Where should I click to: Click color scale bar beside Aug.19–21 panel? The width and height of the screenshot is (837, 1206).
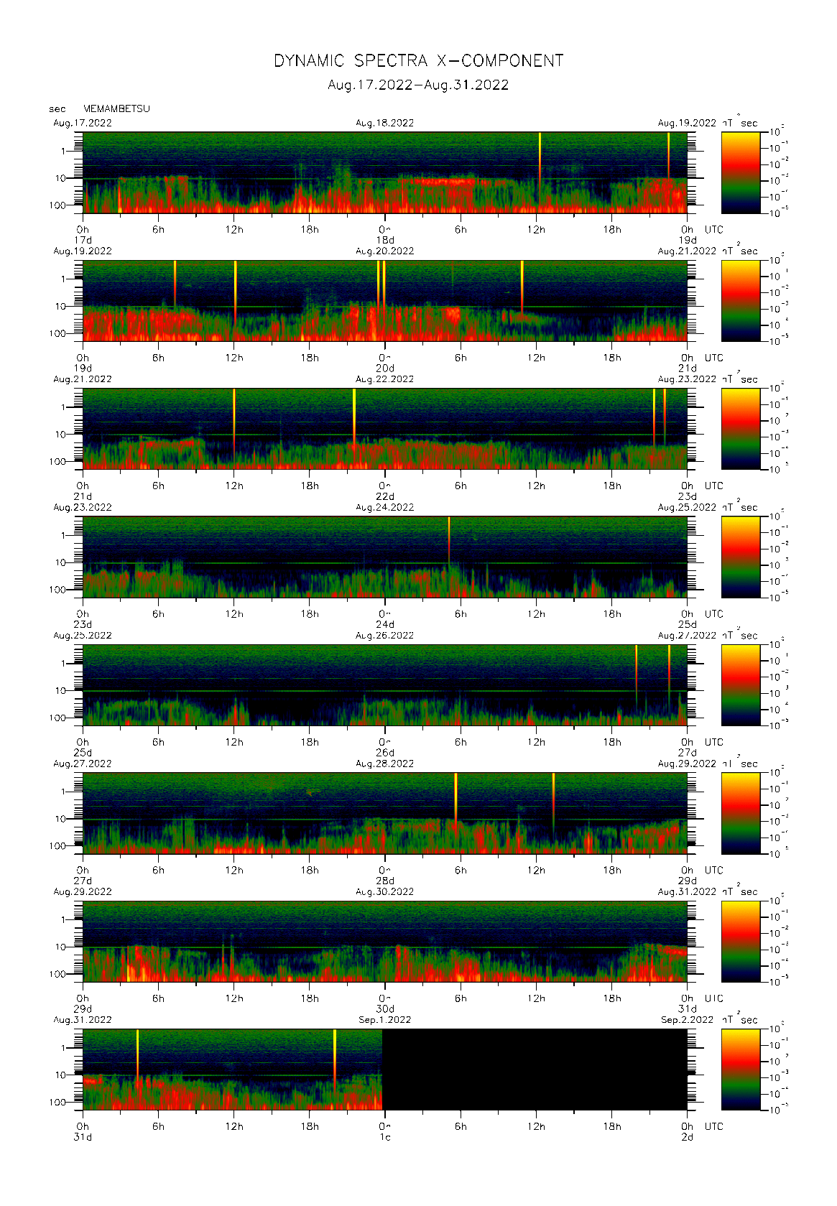(x=741, y=301)
